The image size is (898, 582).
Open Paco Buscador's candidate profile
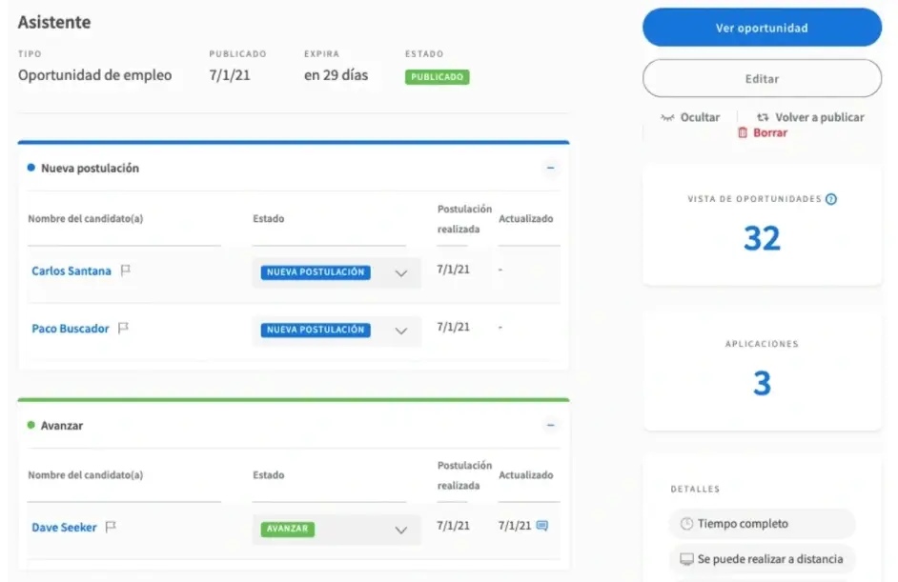71,329
